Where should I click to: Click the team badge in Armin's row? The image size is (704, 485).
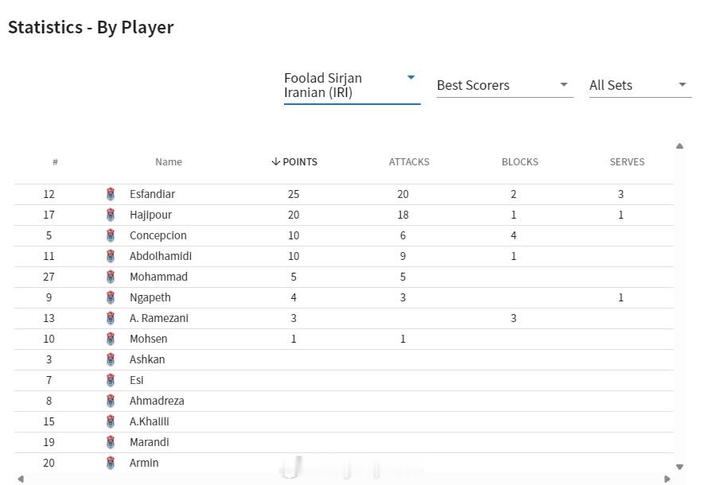(x=111, y=463)
